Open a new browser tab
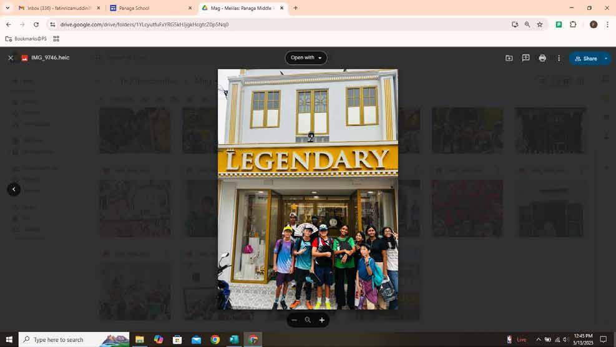616x347 pixels. (x=295, y=8)
